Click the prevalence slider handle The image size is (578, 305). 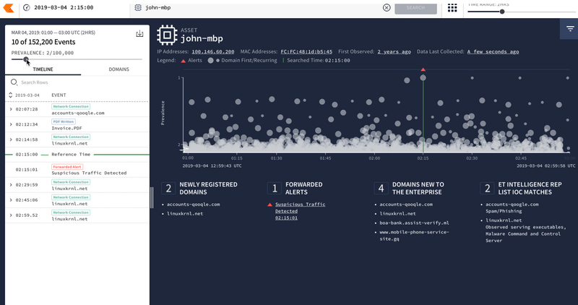point(26,59)
